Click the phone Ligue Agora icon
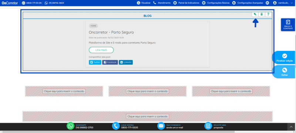This screenshot has width=296, height=133. (x=116, y=126)
